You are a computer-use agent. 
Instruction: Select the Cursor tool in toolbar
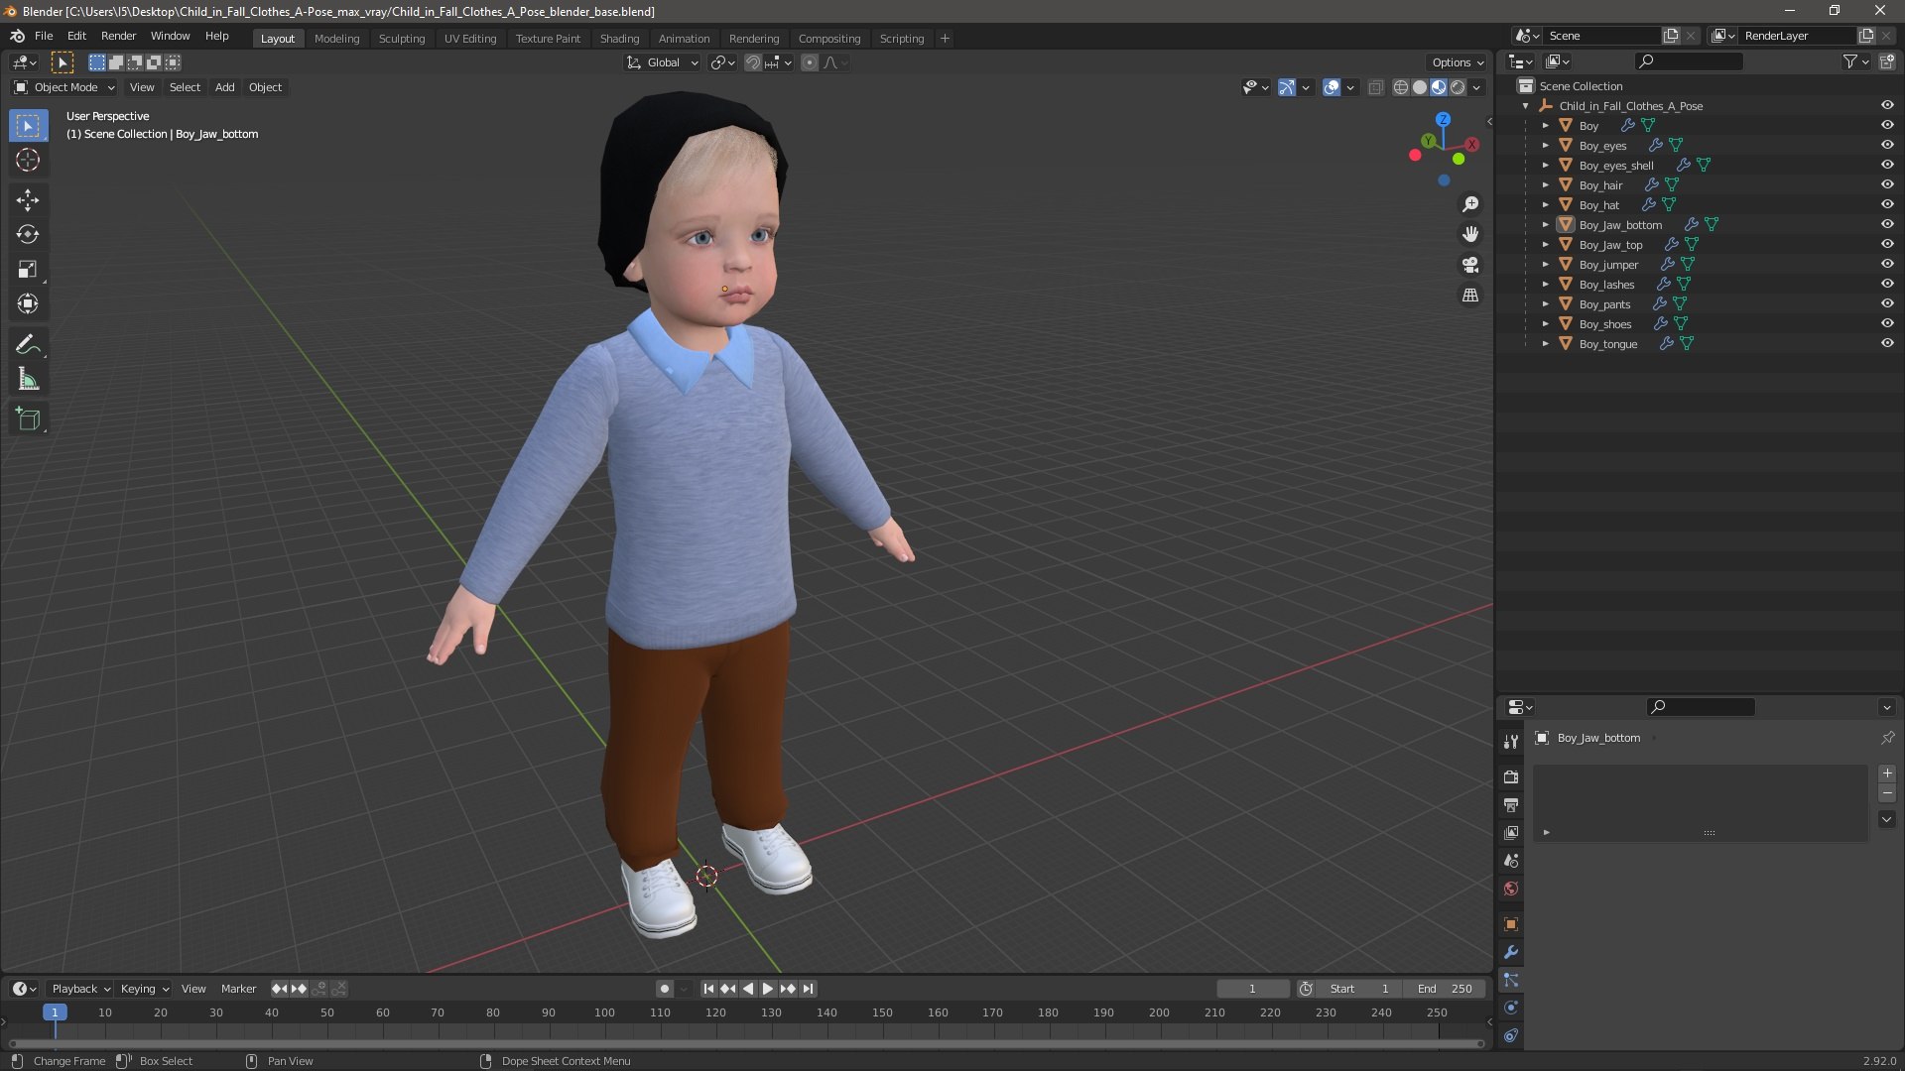pos(28,160)
